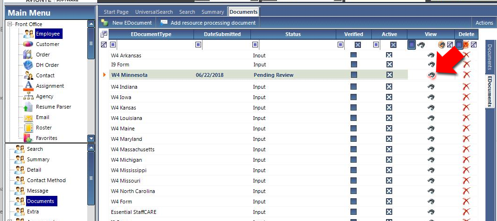This screenshot has width=497, height=221.
Task: Open filter operator dropdown for Verified column
Action: pyautogui.click(x=341, y=45)
